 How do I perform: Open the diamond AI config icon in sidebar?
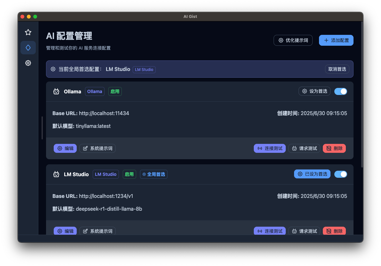click(x=28, y=47)
